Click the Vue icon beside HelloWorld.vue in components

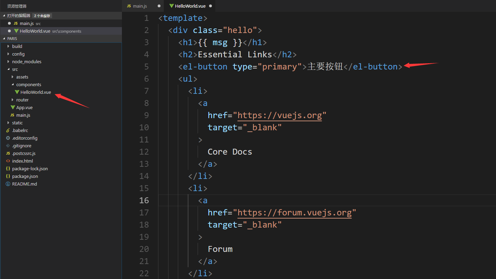point(17,92)
